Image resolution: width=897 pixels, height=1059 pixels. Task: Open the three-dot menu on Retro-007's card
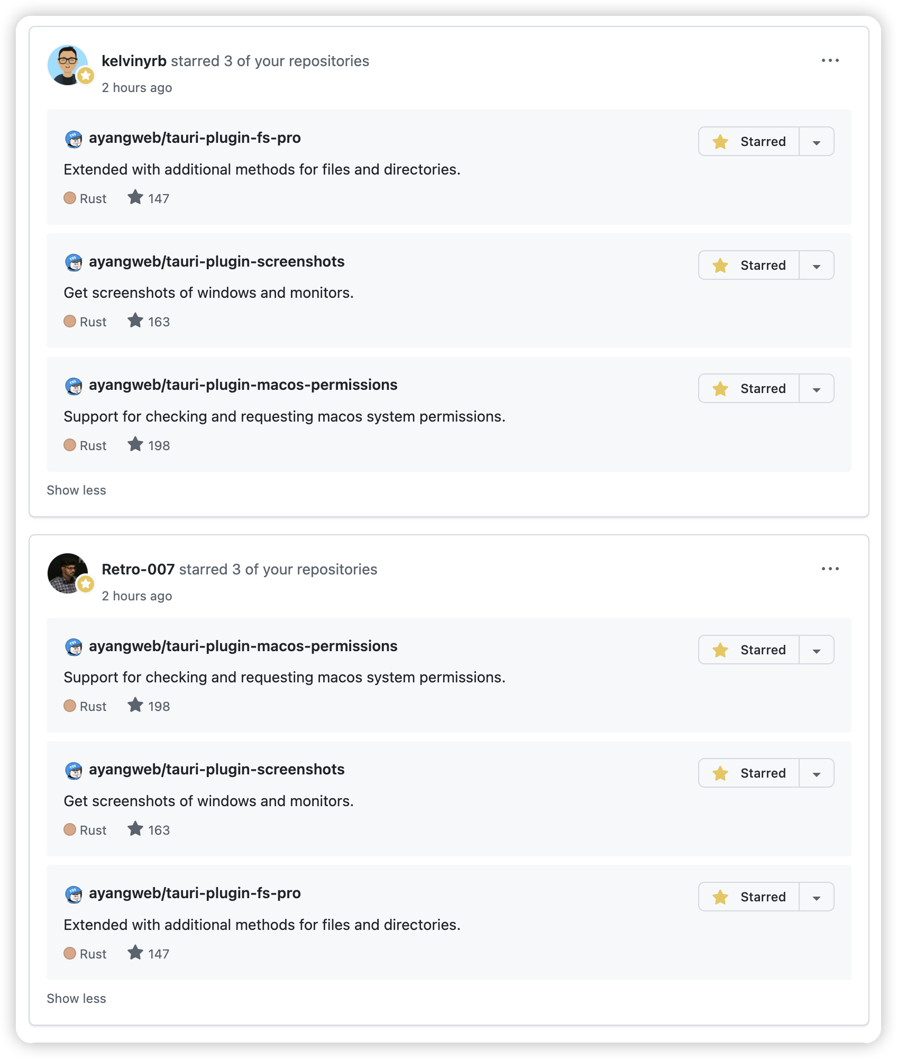[x=830, y=569]
